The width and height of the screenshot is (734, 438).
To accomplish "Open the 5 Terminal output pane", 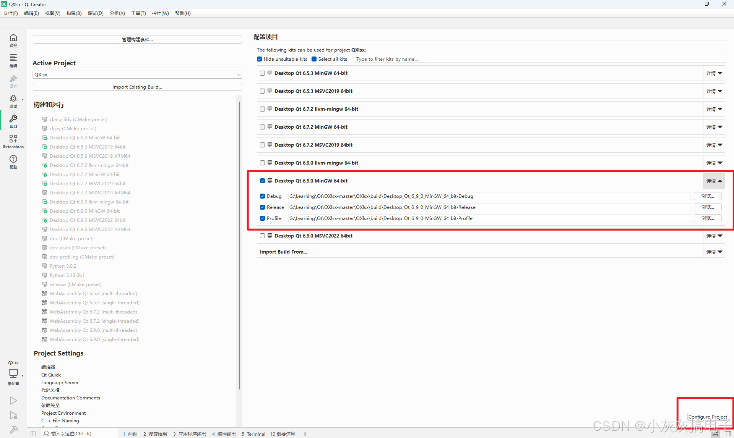I will pyautogui.click(x=253, y=434).
